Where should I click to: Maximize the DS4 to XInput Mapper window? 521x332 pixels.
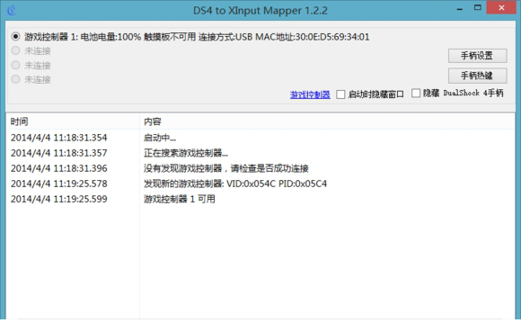point(478,8)
